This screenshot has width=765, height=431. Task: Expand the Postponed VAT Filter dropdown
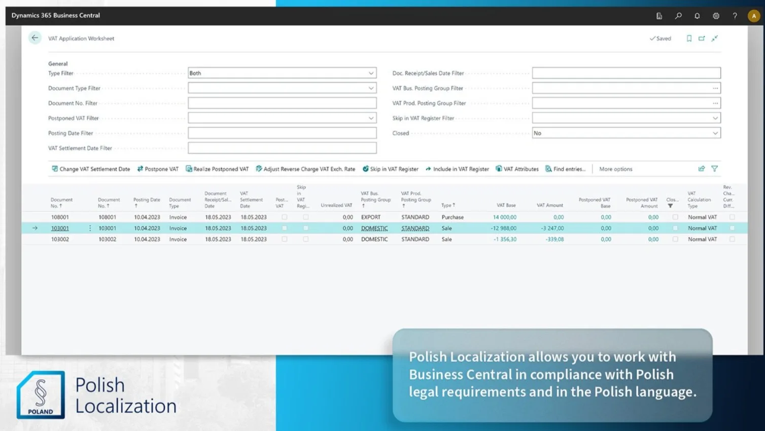[371, 118]
